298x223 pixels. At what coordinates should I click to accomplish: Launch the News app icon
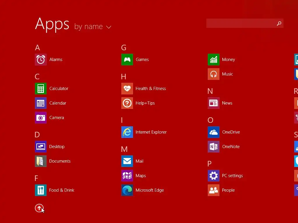pyautogui.click(x=214, y=103)
